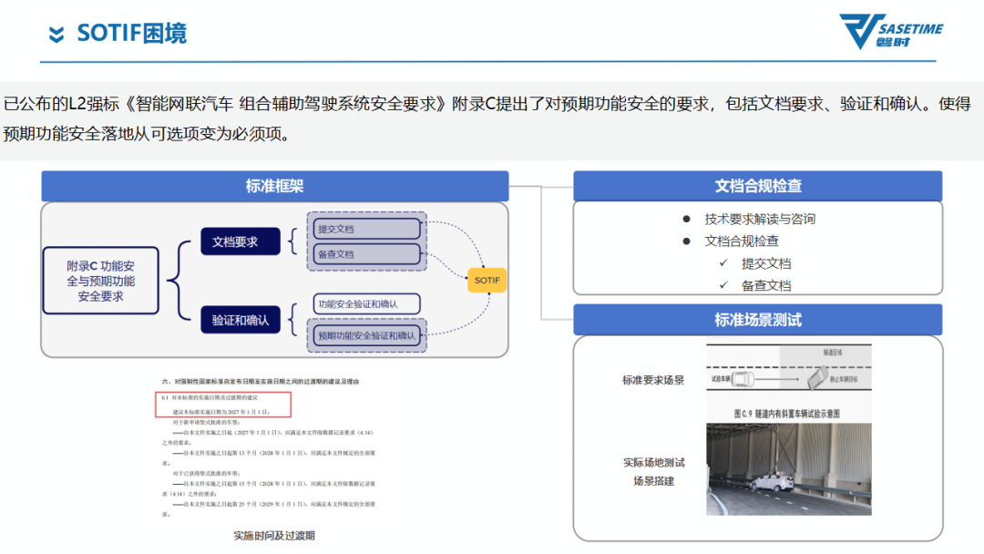
Task: Select the 备查文档 node in the framework diagram
Action: (x=366, y=254)
